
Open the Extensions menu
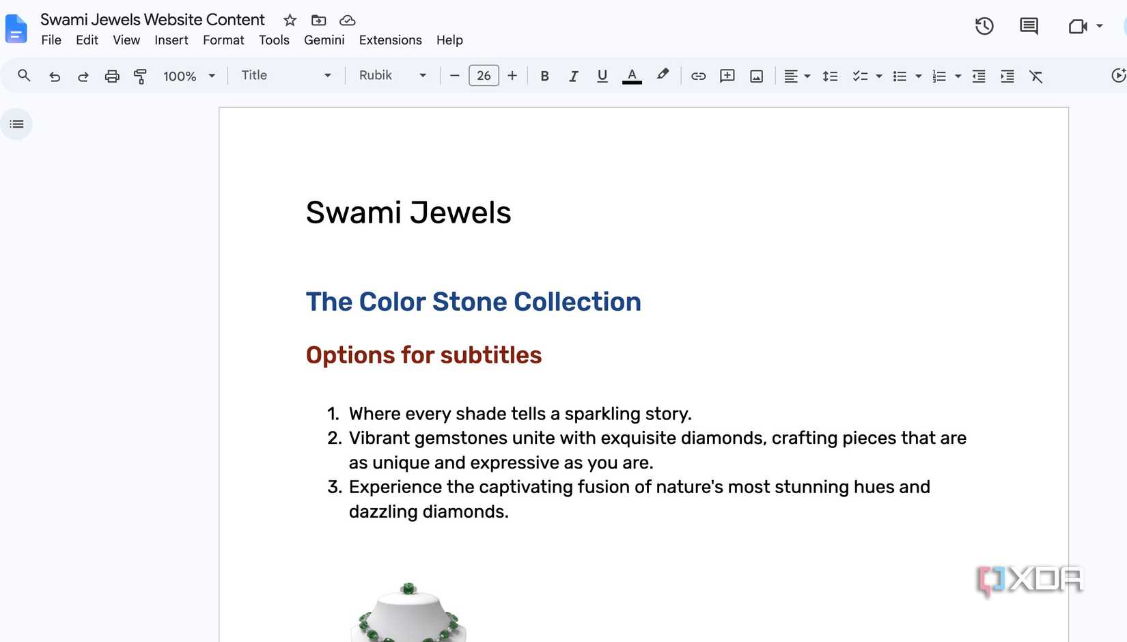click(x=391, y=40)
